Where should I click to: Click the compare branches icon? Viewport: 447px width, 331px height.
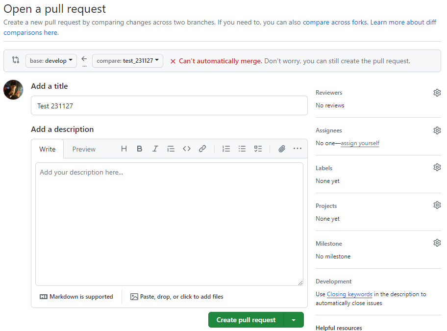[16, 60]
